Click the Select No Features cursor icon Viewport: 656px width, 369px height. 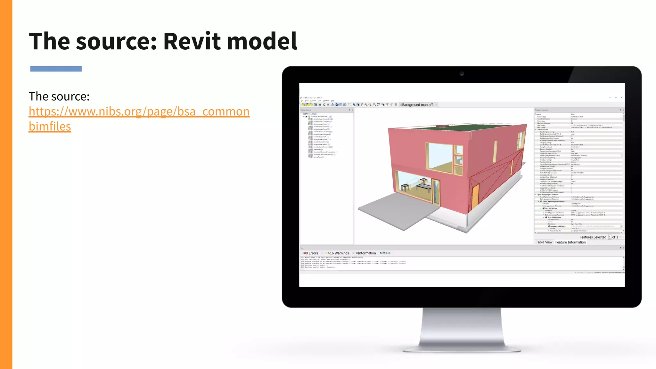click(383, 105)
